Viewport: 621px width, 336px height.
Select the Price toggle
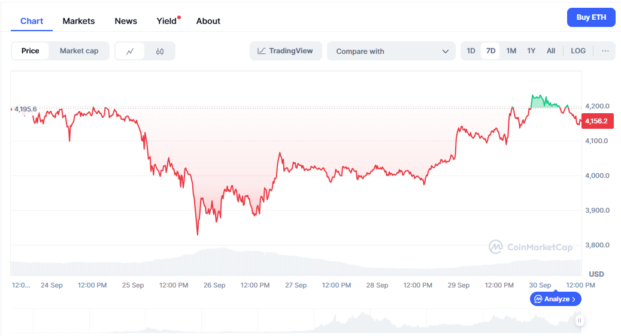pos(31,51)
